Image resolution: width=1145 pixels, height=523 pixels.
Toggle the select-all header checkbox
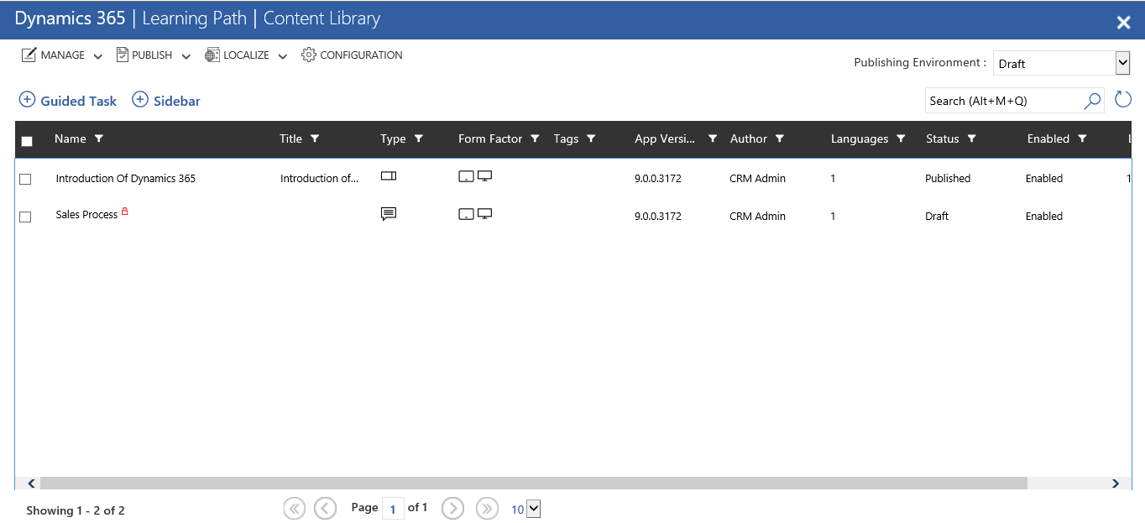tap(27, 141)
